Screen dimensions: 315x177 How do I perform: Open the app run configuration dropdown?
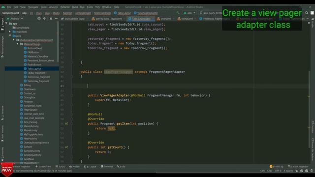coord(189,13)
